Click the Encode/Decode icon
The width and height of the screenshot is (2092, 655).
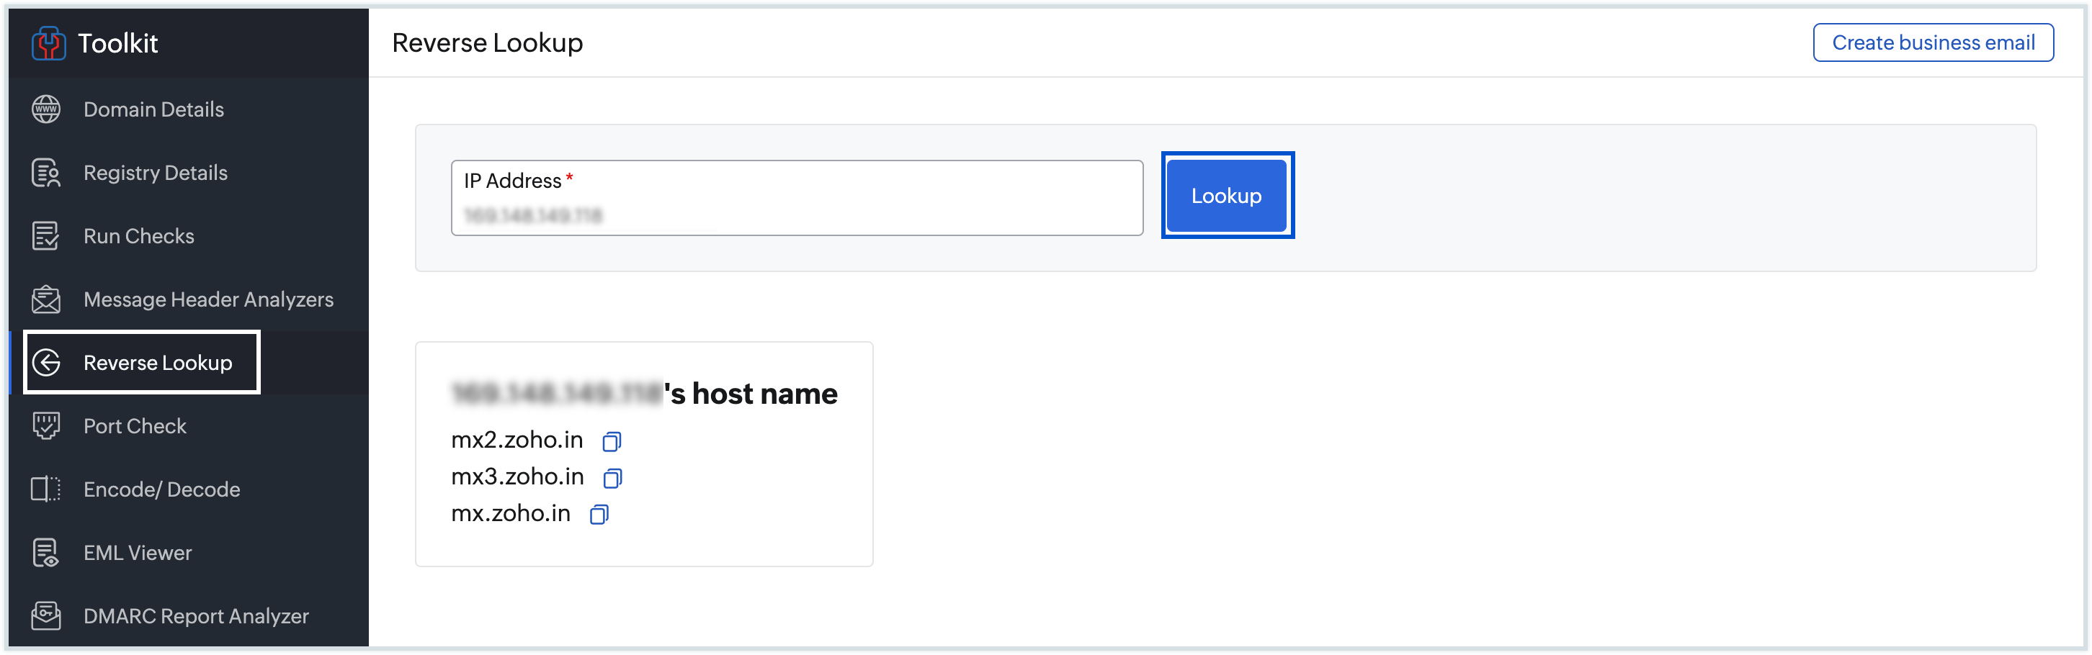46,489
